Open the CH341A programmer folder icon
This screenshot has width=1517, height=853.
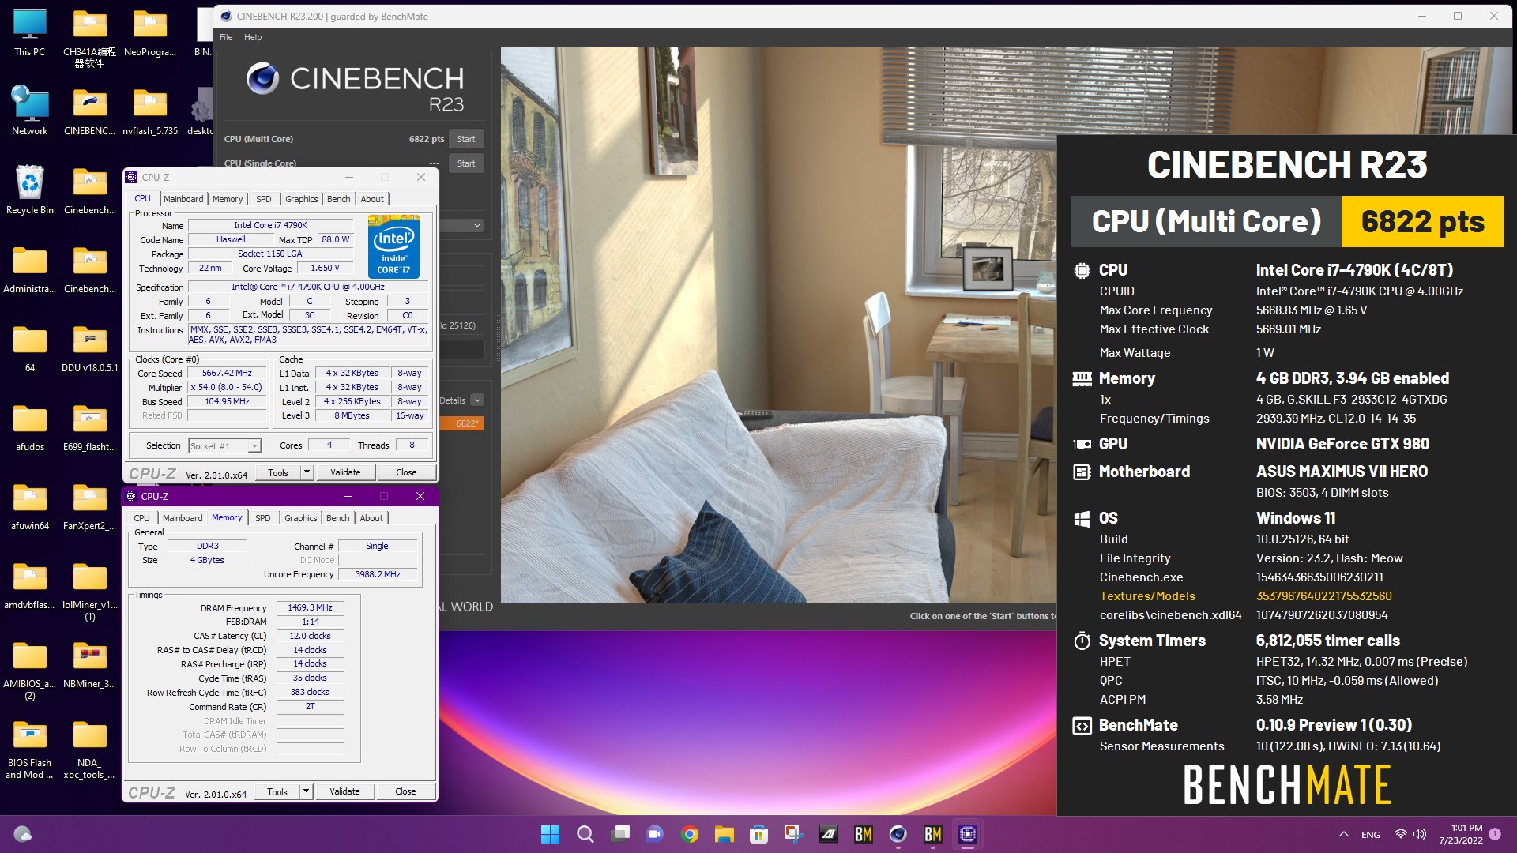click(90, 38)
